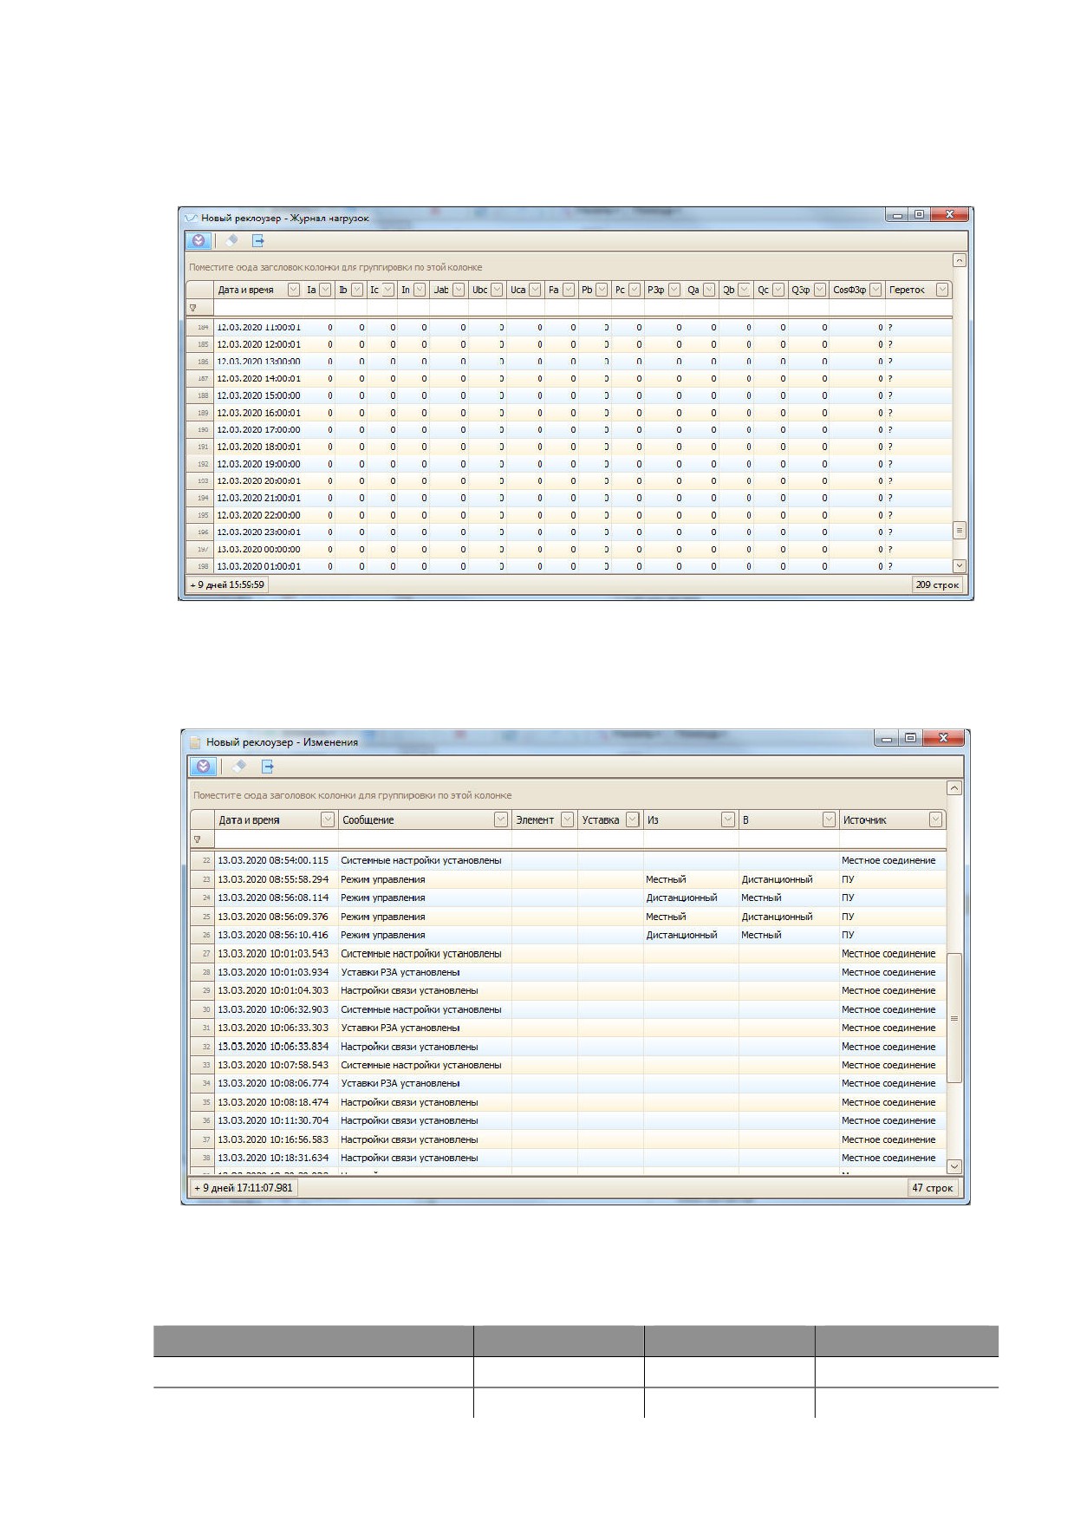Click Дата и время filter field in Журнал нагрузок
Screen dimensions: 1074x1521
point(258,308)
